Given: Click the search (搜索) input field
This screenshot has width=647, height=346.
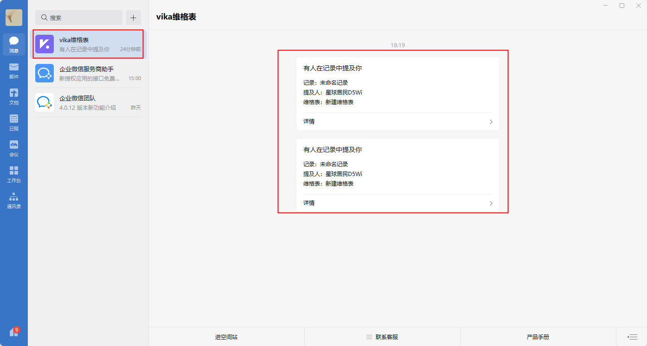Looking at the screenshot, I should (79, 18).
